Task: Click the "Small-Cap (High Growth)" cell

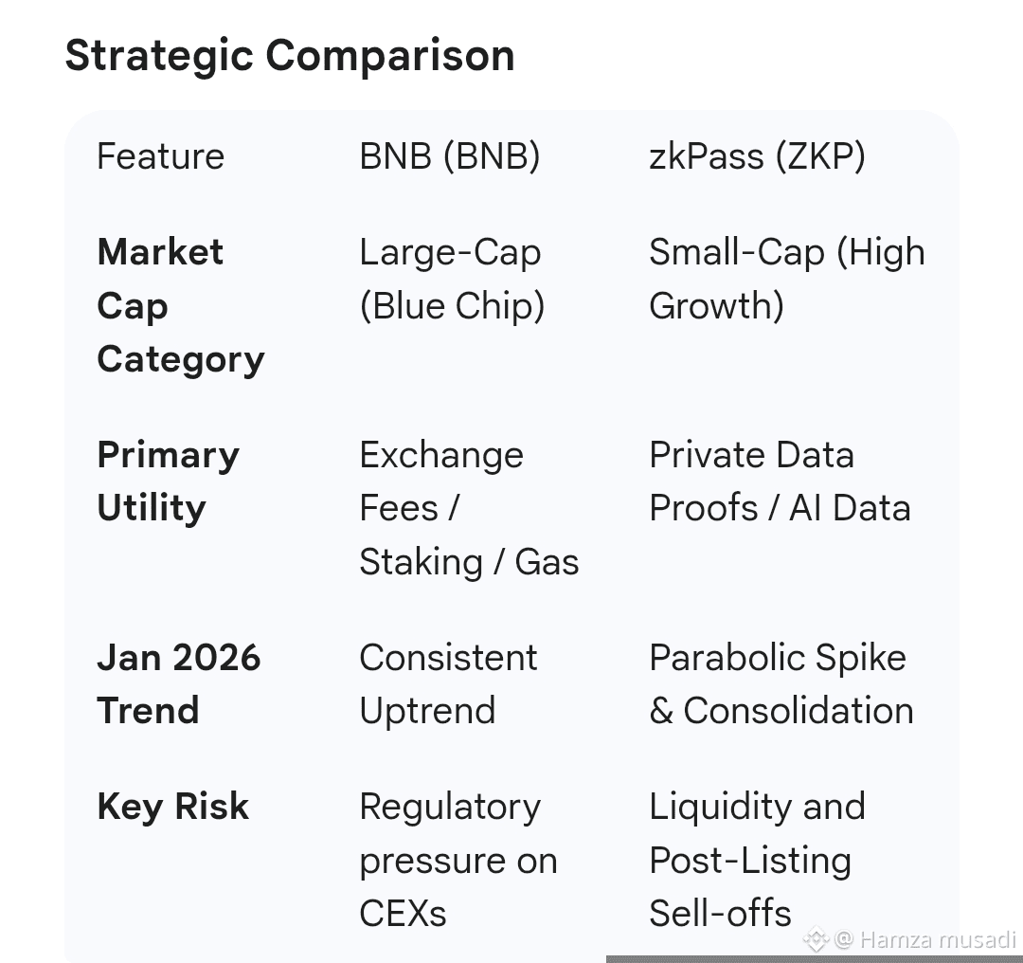Action: pyautogui.click(x=786, y=279)
